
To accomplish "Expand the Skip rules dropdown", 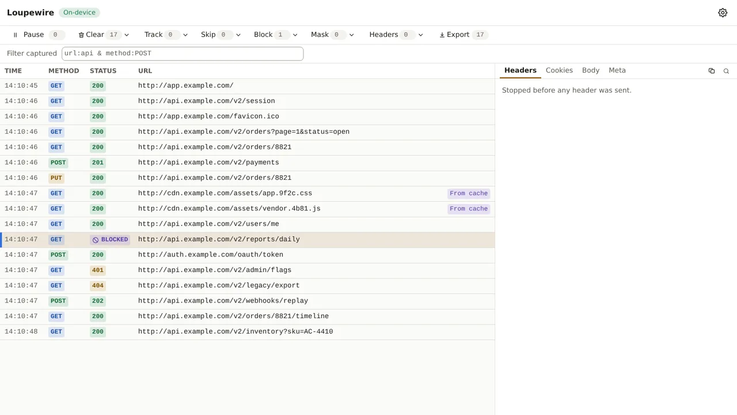I will pyautogui.click(x=238, y=35).
